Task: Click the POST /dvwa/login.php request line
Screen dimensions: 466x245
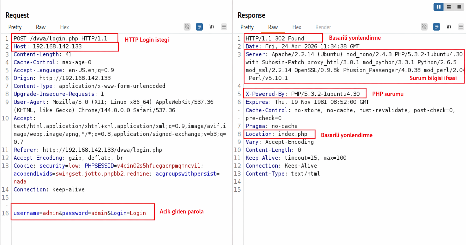Action: [x=60, y=38]
